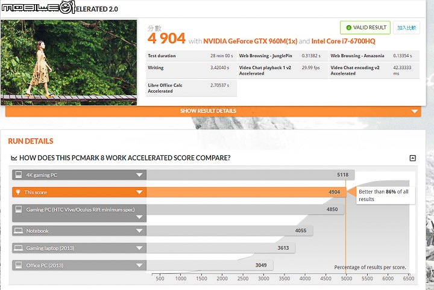Click Video Chat playback 1 v2 Accelerated
The image size is (434, 290).
265,70
